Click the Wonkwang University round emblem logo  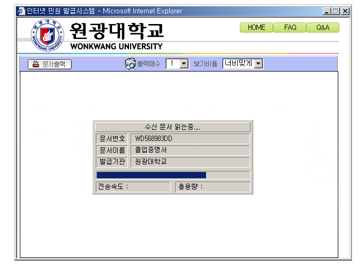coord(47,35)
